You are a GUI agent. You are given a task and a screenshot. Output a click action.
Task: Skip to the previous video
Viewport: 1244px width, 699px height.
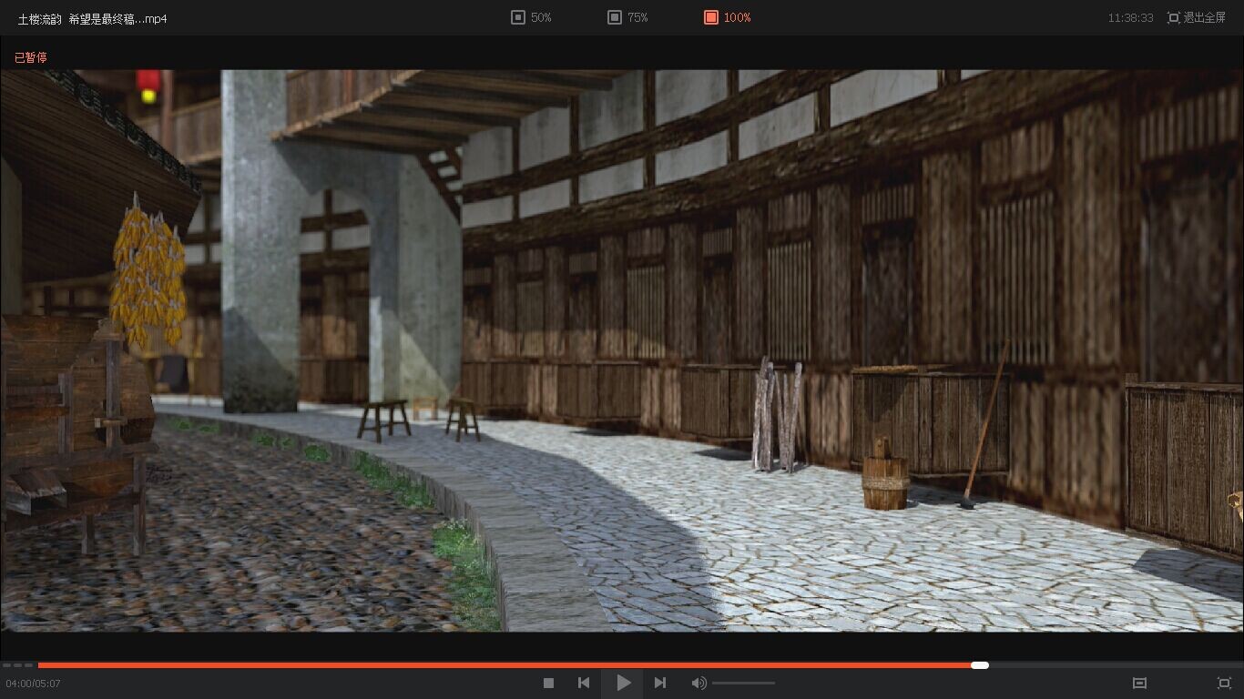point(584,683)
